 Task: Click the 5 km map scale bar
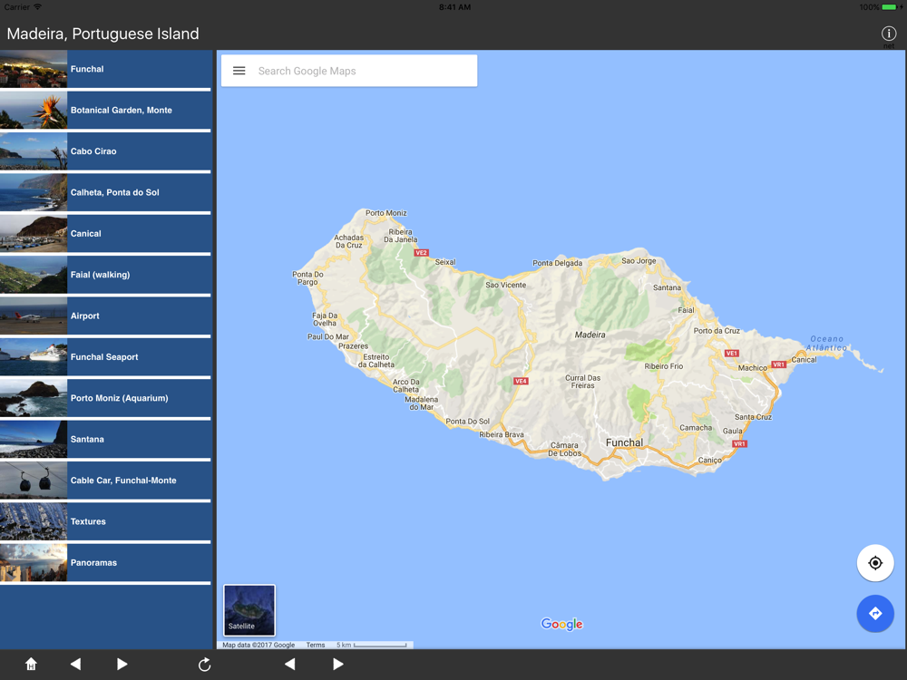[371, 645]
